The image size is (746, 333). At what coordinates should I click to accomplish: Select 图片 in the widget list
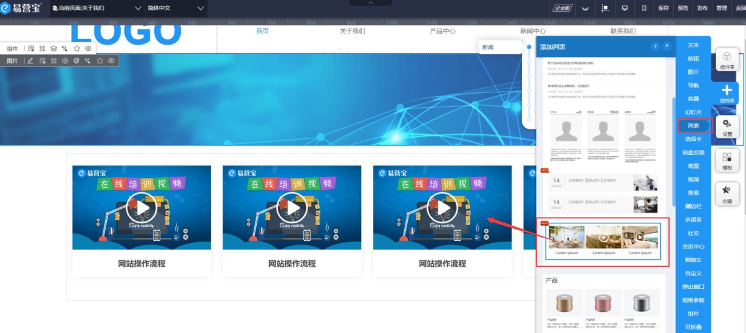click(x=693, y=72)
